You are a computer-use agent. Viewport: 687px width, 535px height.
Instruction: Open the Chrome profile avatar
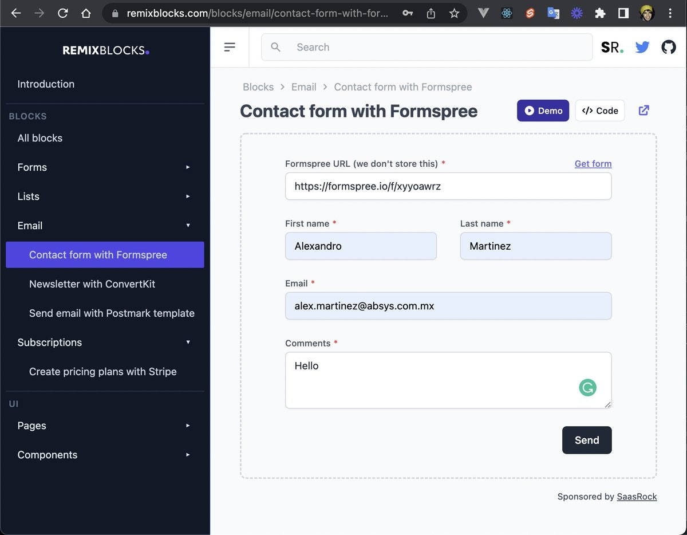coord(647,13)
